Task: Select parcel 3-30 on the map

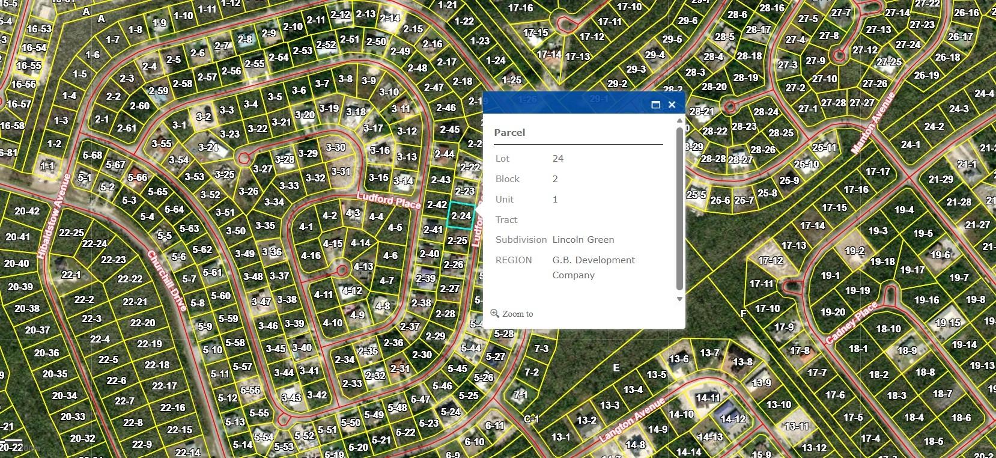Action: pyautogui.click(x=335, y=147)
